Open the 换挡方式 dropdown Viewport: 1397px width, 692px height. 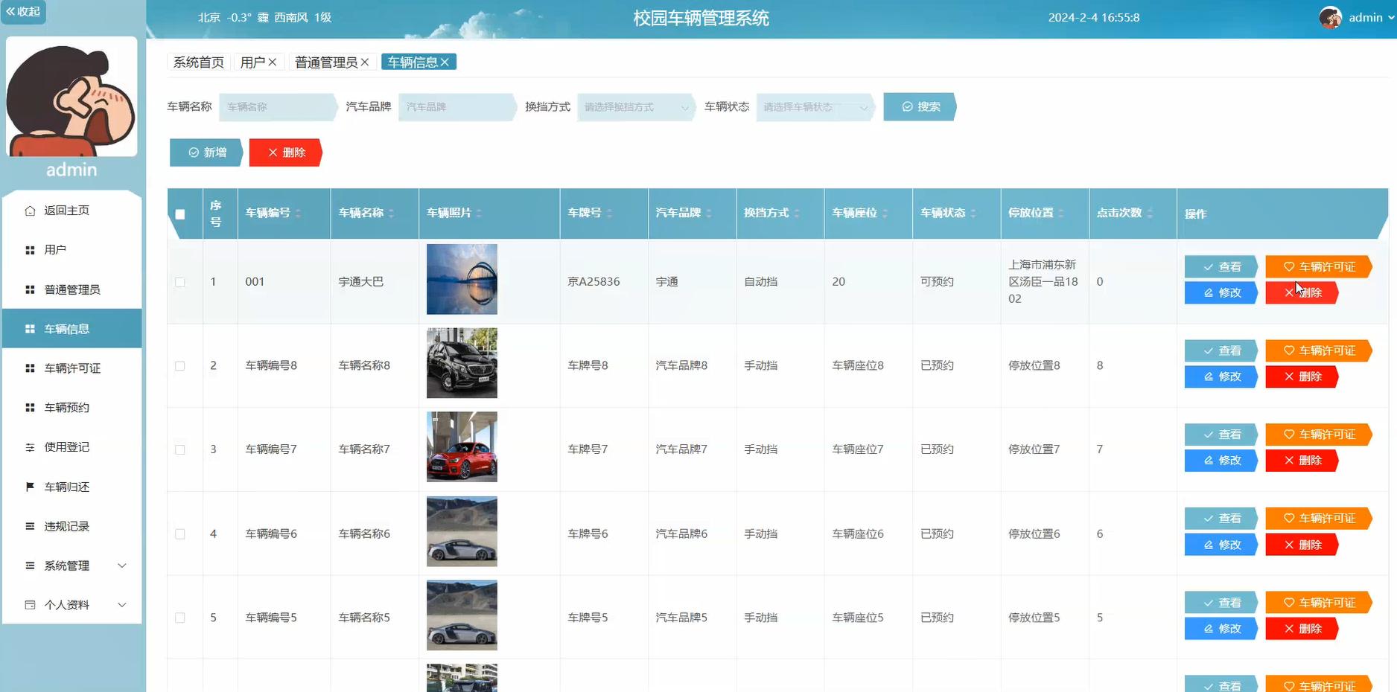point(635,107)
